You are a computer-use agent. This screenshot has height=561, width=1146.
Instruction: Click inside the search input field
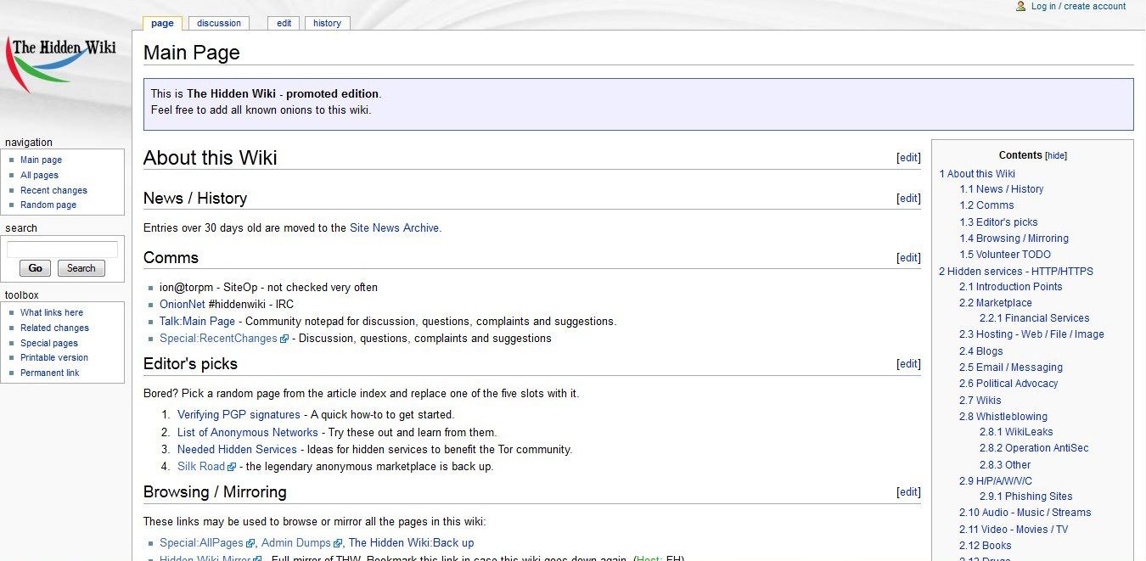[64, 248]
